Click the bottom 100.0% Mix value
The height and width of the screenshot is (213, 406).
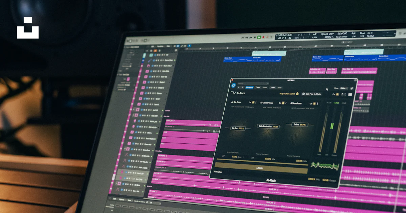click(312, 179)
